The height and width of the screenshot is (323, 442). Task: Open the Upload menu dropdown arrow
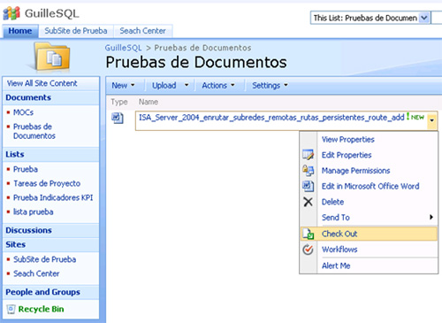pos(187,85)
